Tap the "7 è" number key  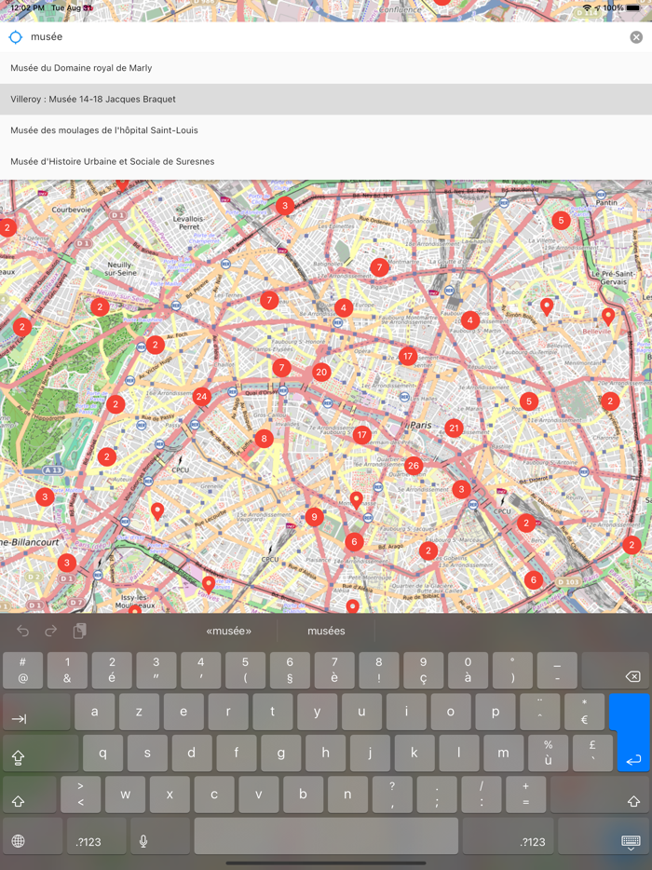pyautogui.click(x=334, y=671)
